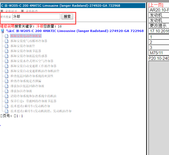The image size is (169, 155).
Task: Click document icon for 排放加注冷却液
Action: point(7,91)
